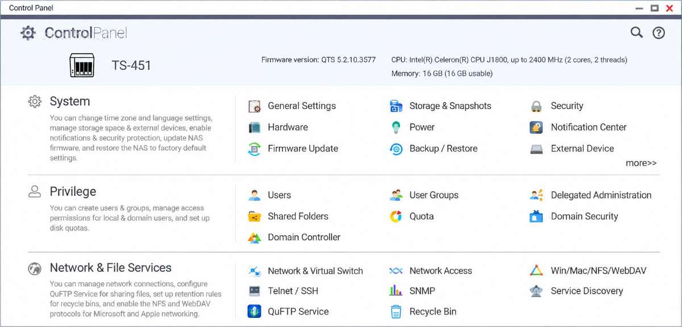Click the QuFTP Service icon

(255, 312)
